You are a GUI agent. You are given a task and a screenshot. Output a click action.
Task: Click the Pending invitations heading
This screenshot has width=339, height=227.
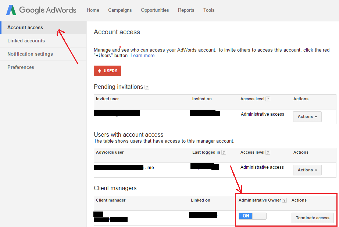coord(118,87)
